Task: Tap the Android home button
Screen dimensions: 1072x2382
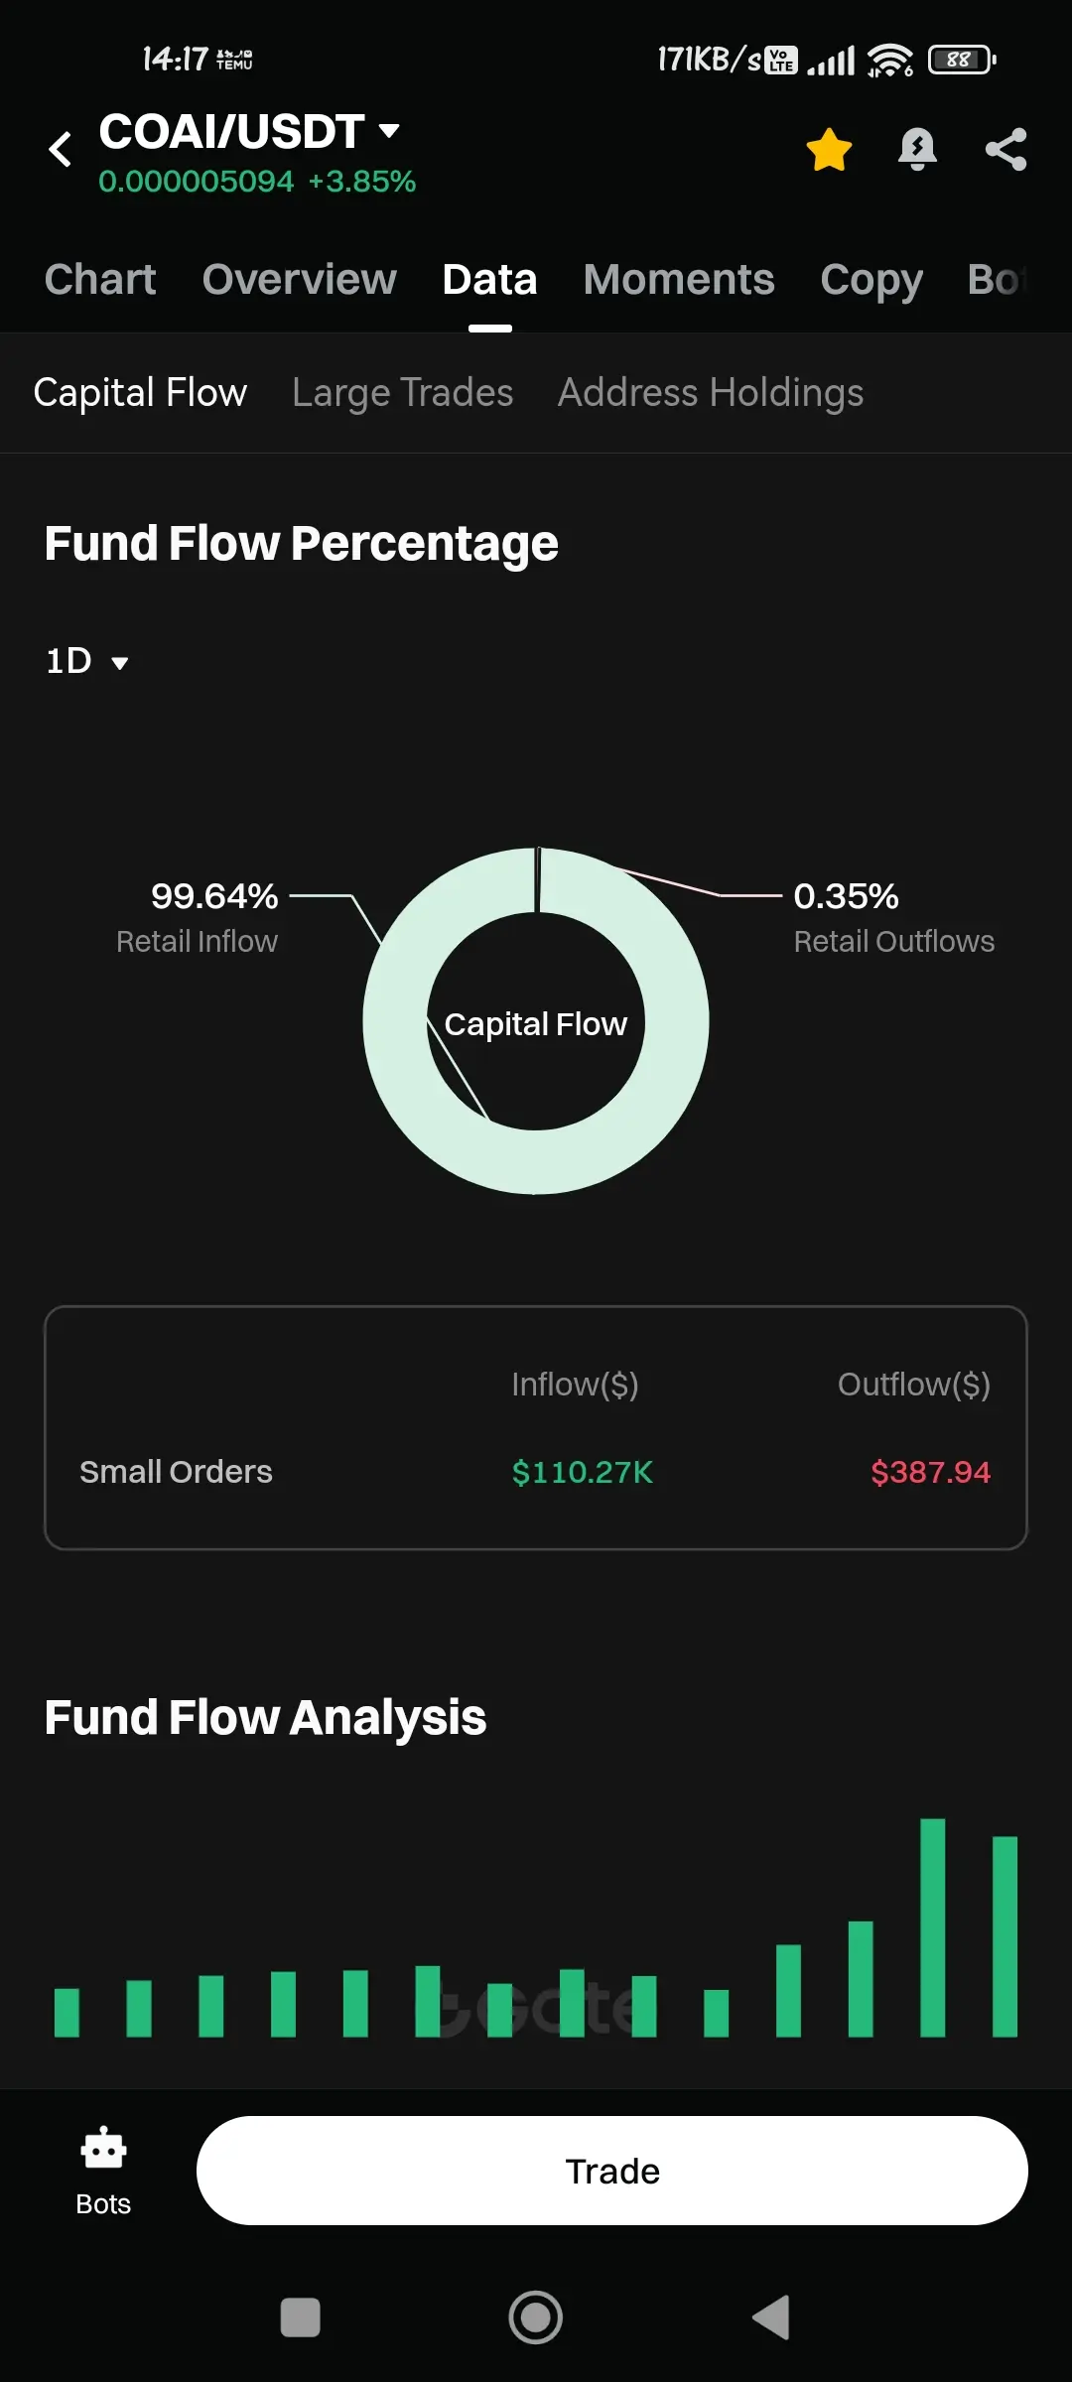Action: click(x=536, y=2317)
